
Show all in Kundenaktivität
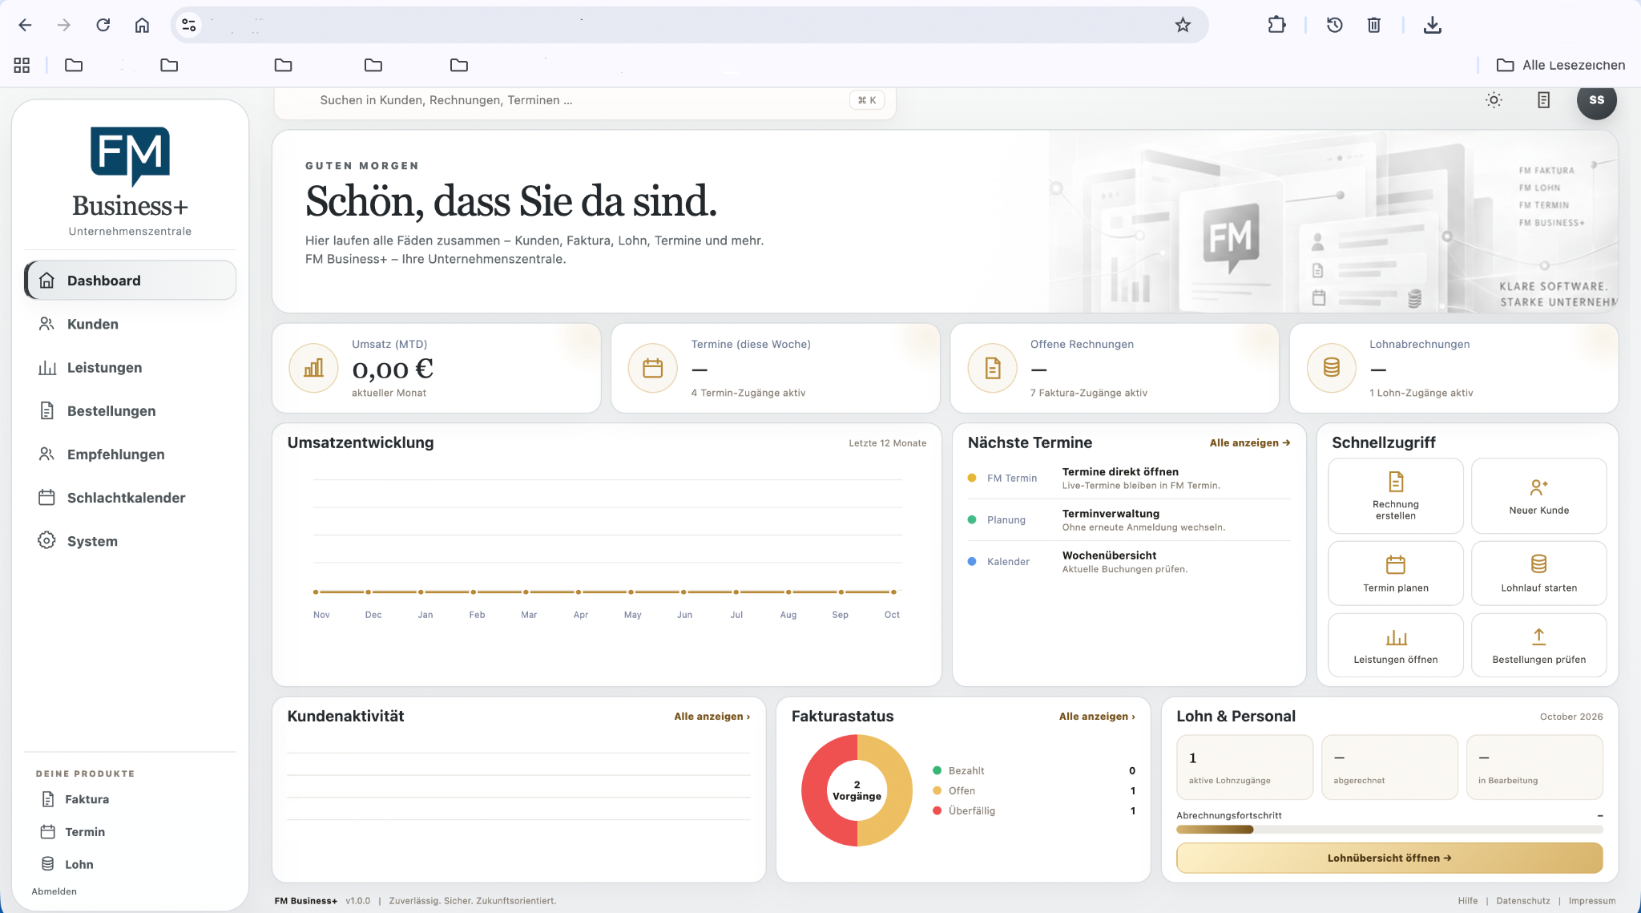click(712, 717)
